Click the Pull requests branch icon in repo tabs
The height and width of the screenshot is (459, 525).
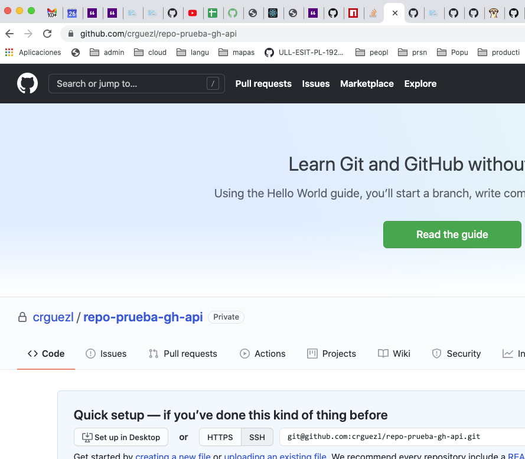point(152,353)
